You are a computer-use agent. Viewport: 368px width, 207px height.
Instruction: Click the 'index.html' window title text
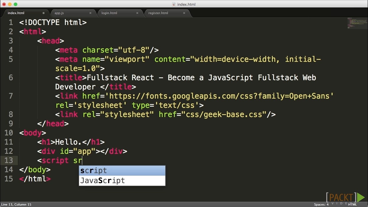tap(186, 4)
